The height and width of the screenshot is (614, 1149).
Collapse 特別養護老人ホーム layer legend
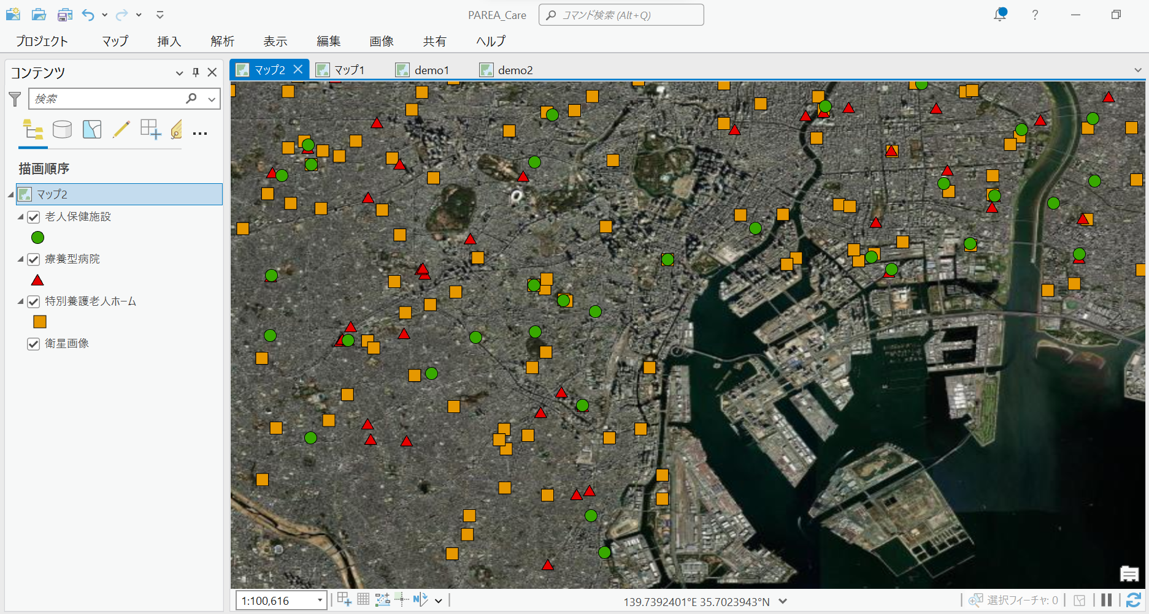[x=20, y=301]
